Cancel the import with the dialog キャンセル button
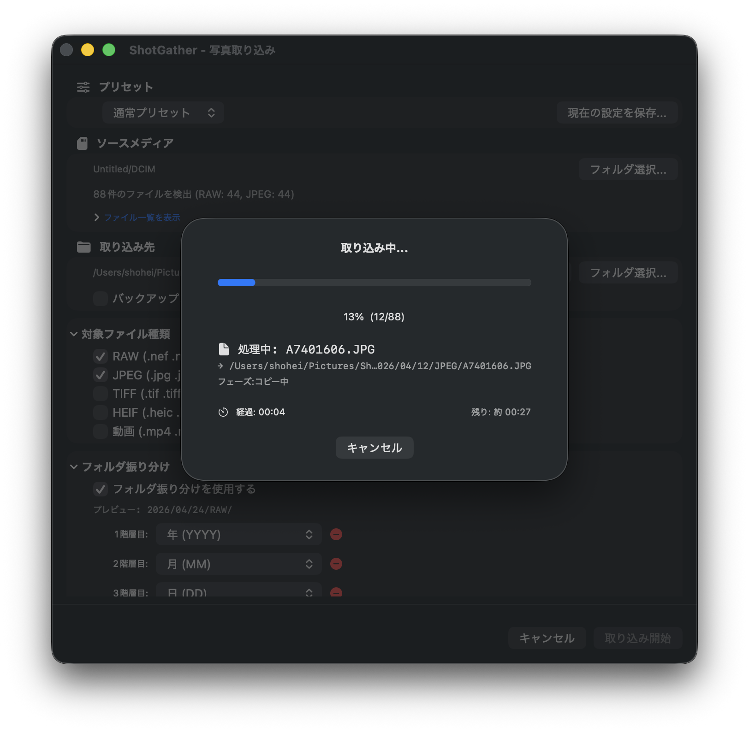 [374, 448]
